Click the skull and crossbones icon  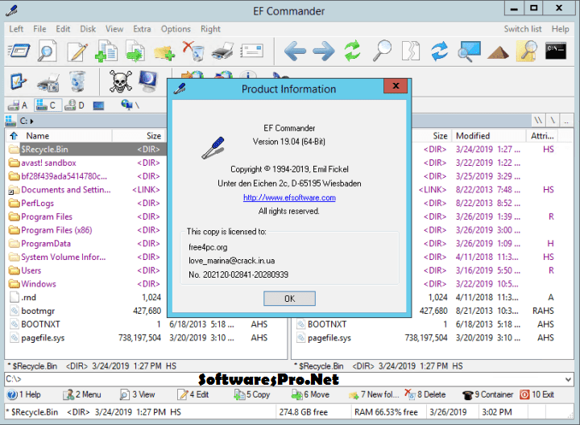point(121,80)
